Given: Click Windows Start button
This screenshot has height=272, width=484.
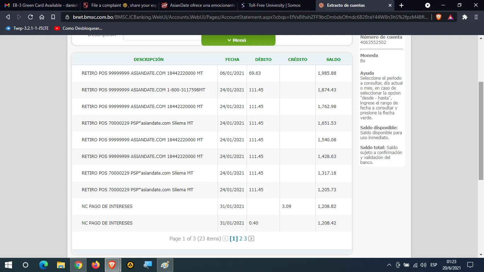Looking at the screenshot, I should tap(9, 265).
